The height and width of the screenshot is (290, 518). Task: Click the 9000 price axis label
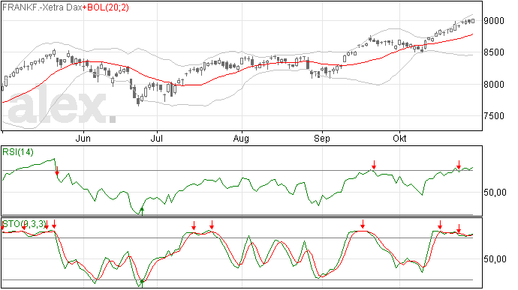point(494,20)
